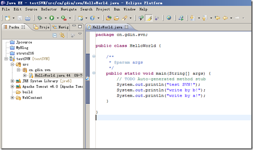253x150 pixels.
Task: Open the File menu
Action: 6,9
